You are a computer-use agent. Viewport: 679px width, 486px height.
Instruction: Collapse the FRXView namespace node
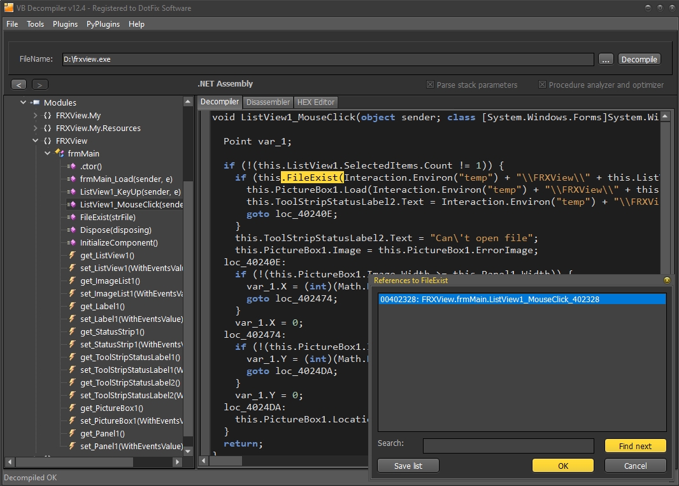click(35, 141)
